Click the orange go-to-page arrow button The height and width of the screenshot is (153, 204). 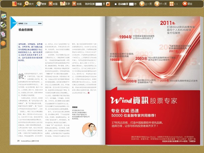point(108,4)
